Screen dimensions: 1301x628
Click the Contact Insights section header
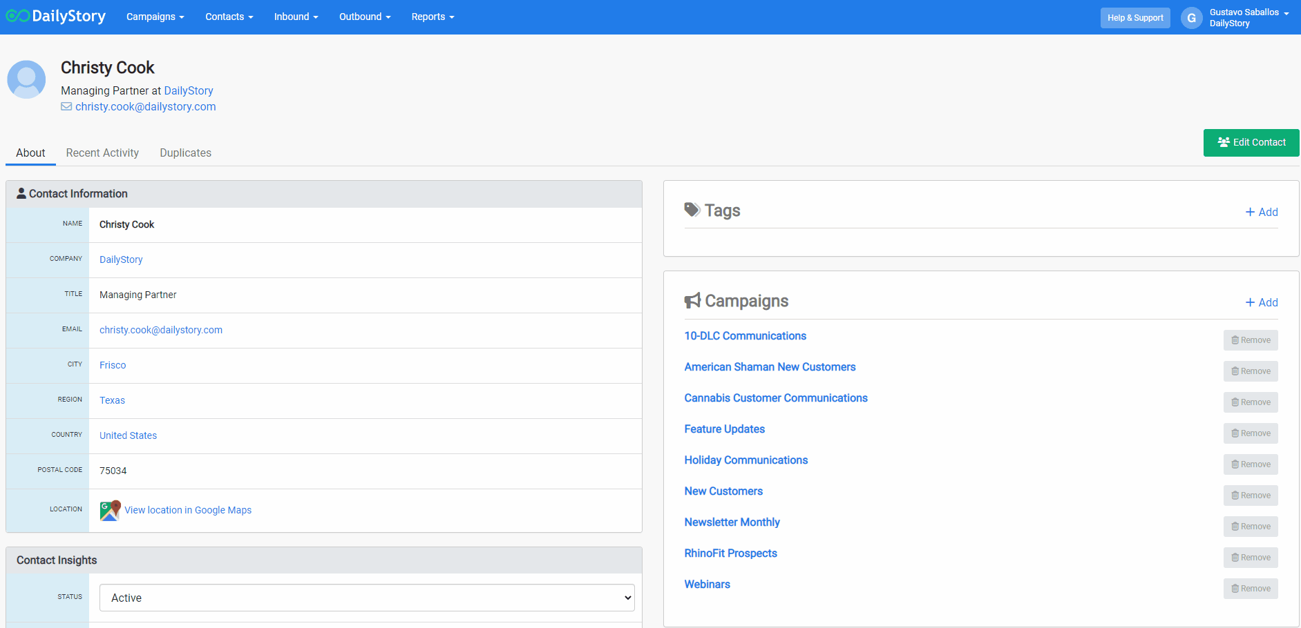pyautogui.click(x=324, y=560)
